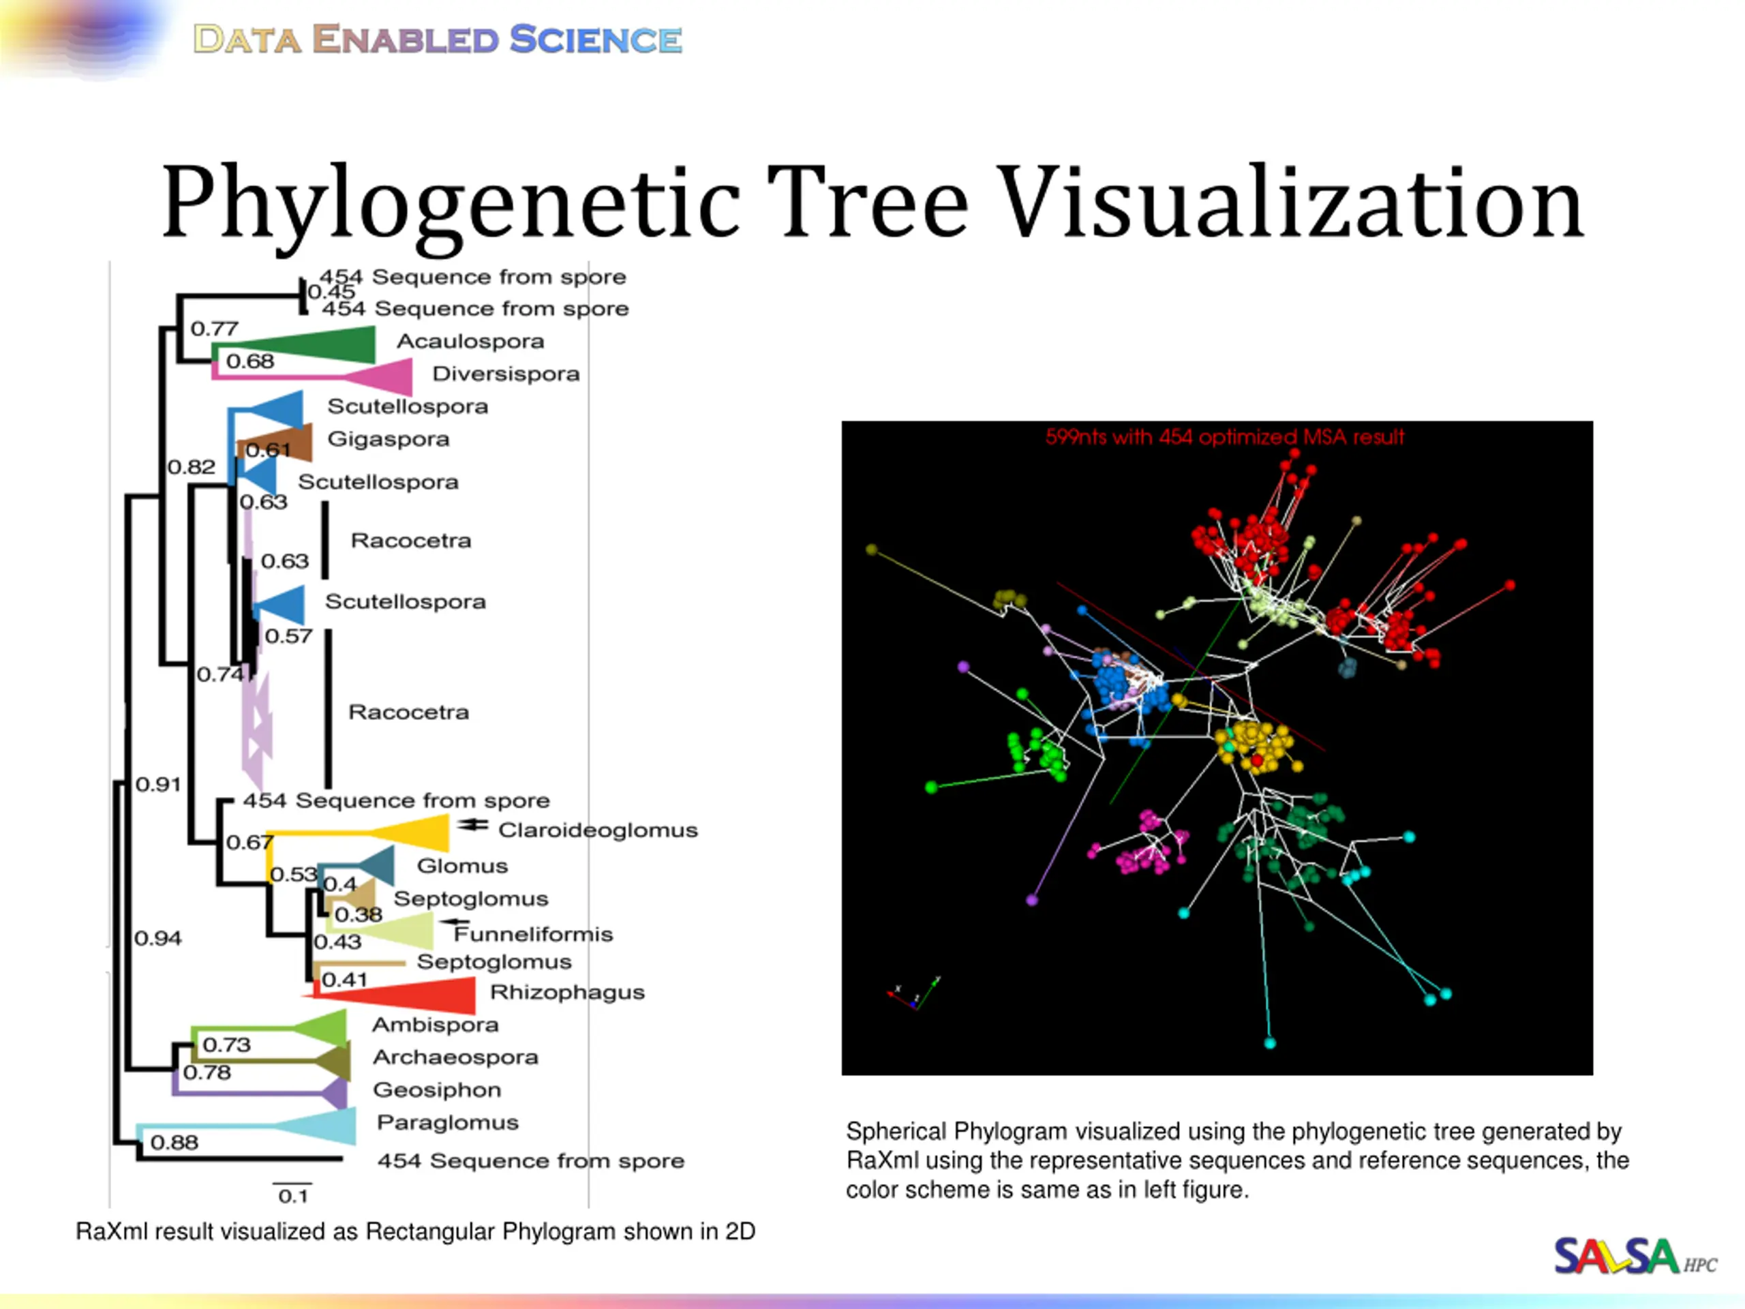This screenshot has height=1309, width=1745.
Task: Click the 0.91 support value
Action: tap(159, 784)
